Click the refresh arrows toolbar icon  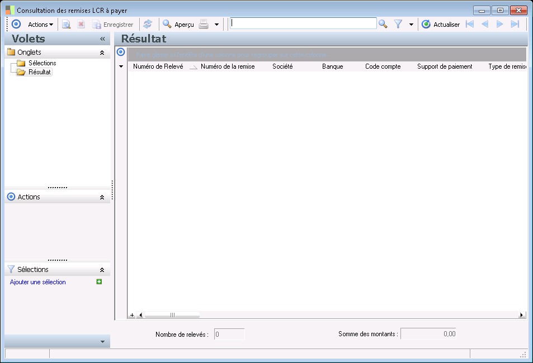tap(148, 24)
